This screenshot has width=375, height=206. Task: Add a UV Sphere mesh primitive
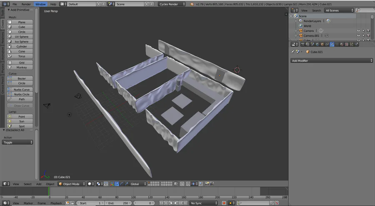(x=20, y=37)
